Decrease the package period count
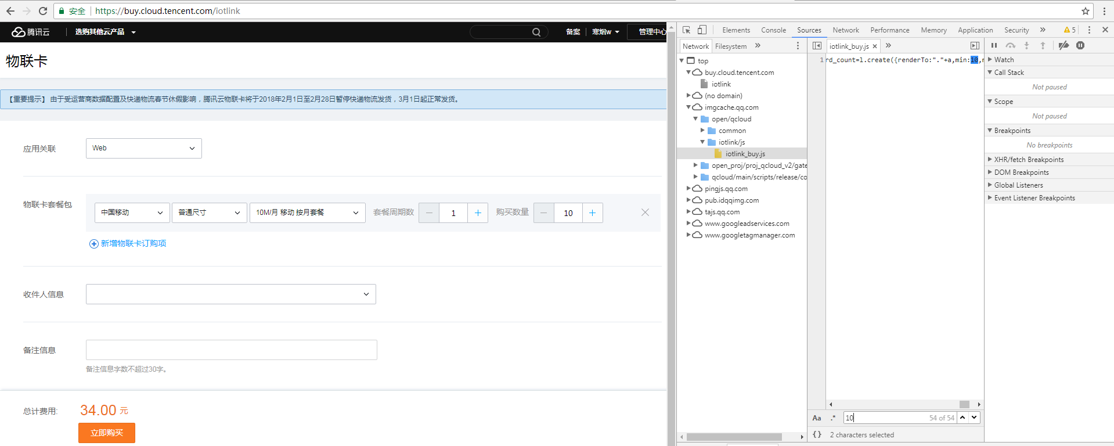1114x446 pixels. (429, 213)
